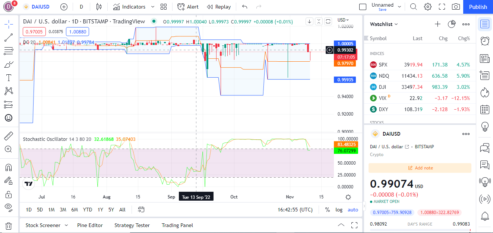Select the SPX watchlist row
This screenshot has height=233, width=493.
pos(420,65)
